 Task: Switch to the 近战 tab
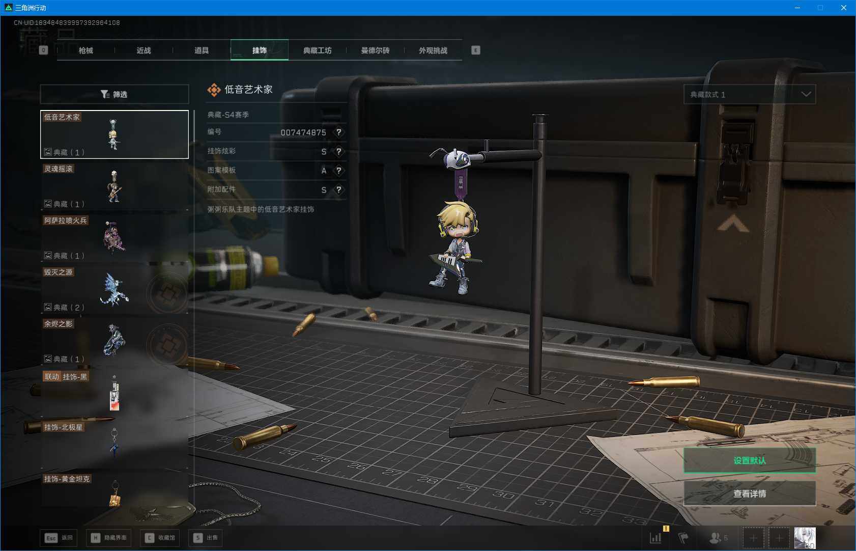tap(144, 50)
